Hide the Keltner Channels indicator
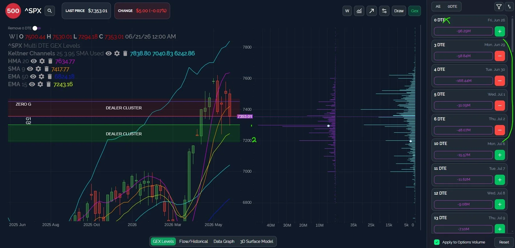 (109, 53)
